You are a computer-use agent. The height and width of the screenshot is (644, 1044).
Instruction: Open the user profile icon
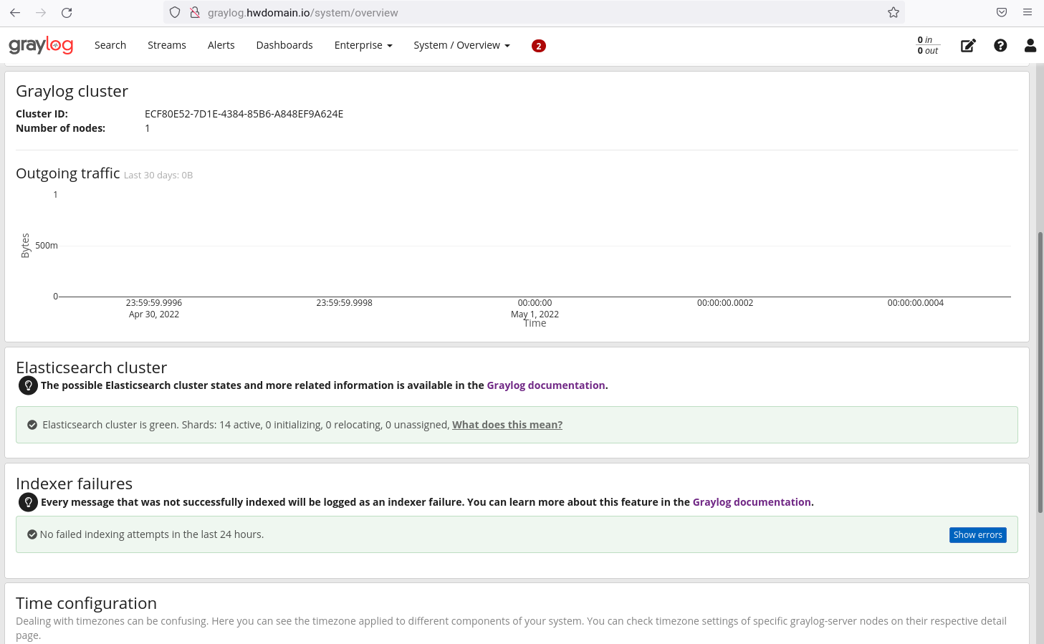[x=1030, y=46]
